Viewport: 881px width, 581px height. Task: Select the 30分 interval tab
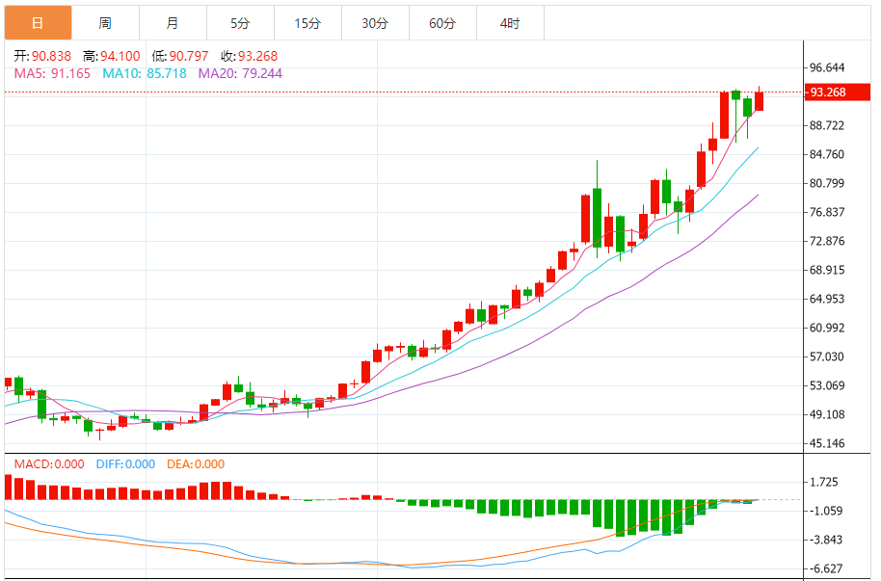375,23
